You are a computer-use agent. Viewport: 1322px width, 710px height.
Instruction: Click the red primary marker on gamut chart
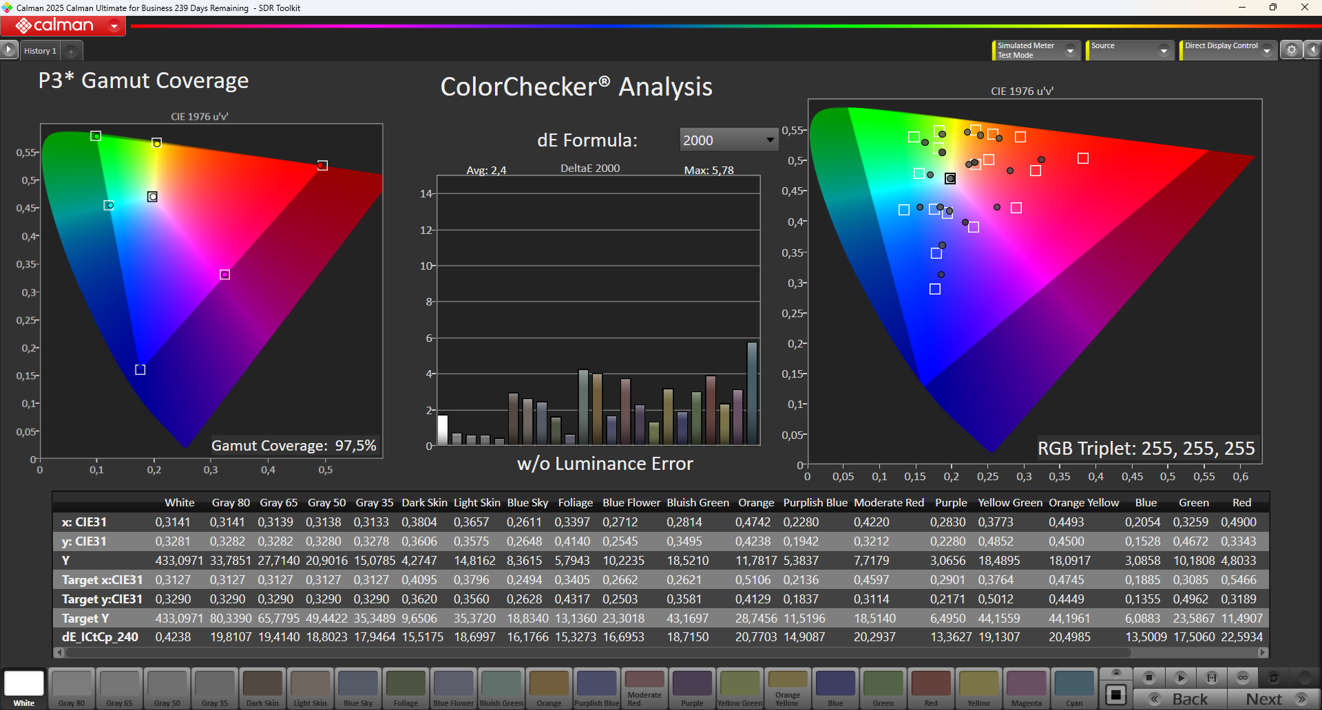click(x=322, y=165)
